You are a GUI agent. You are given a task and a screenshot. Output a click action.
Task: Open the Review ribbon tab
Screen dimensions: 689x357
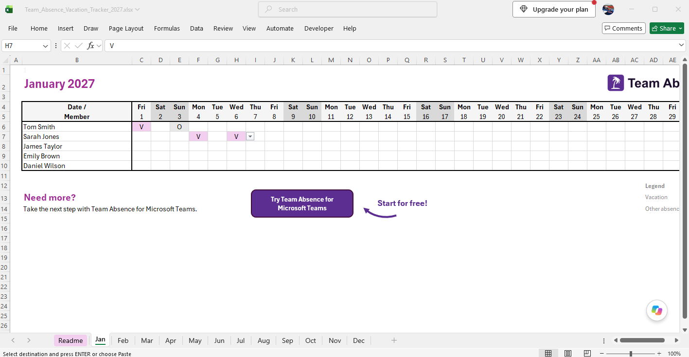coord(223,29)
